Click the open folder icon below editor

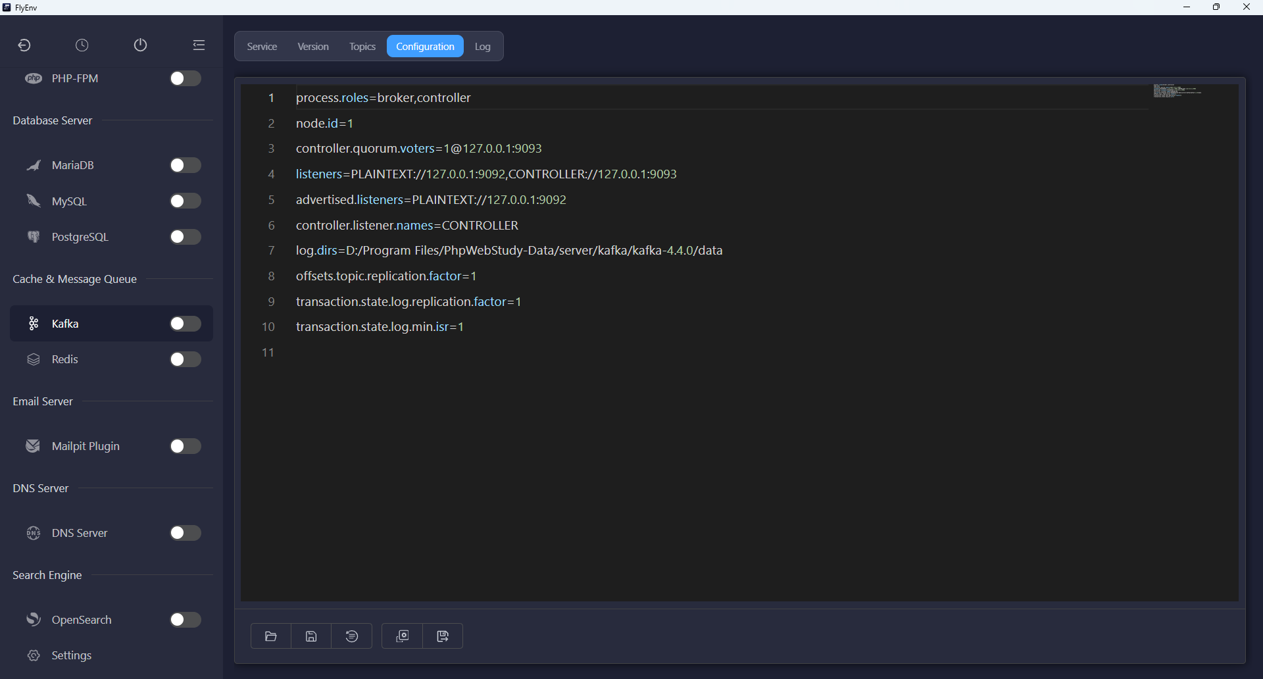tap(271, 636)
